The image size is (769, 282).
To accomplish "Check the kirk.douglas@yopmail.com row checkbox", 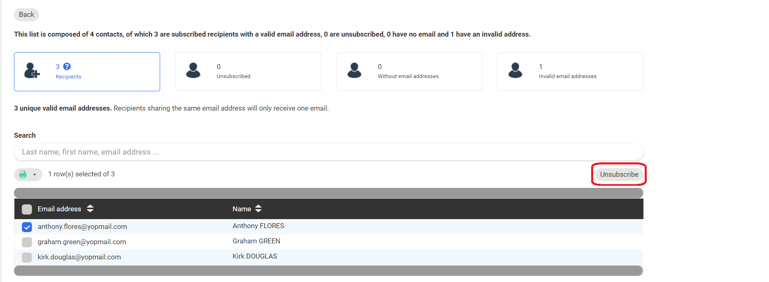I will click(x=27, y=257).
